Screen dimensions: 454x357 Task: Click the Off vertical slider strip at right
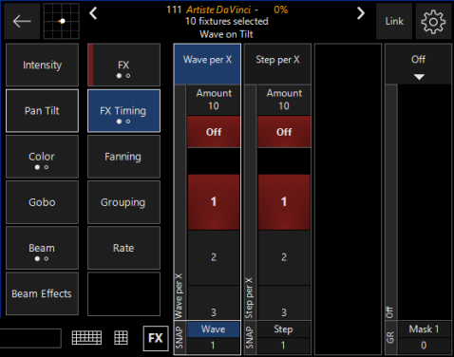click(391, 202)
